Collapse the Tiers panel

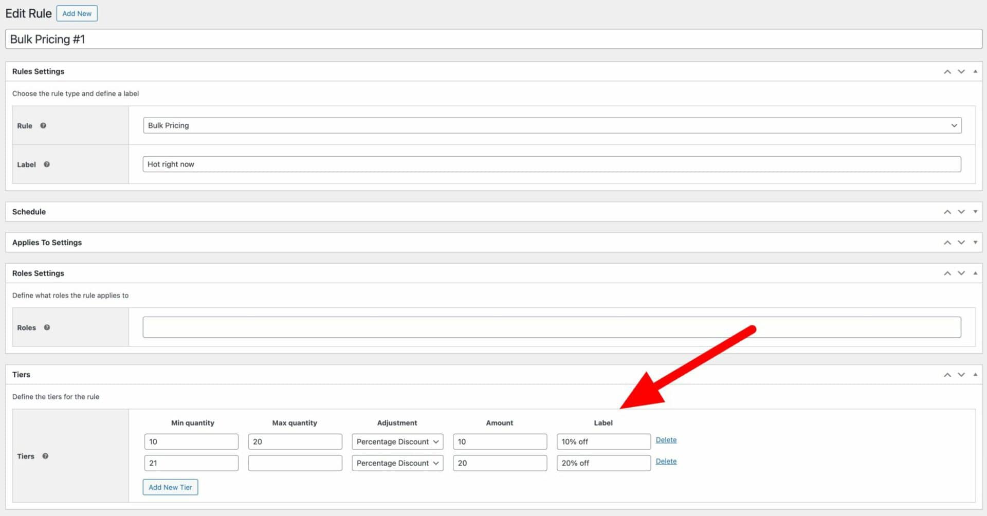point(975,375)
